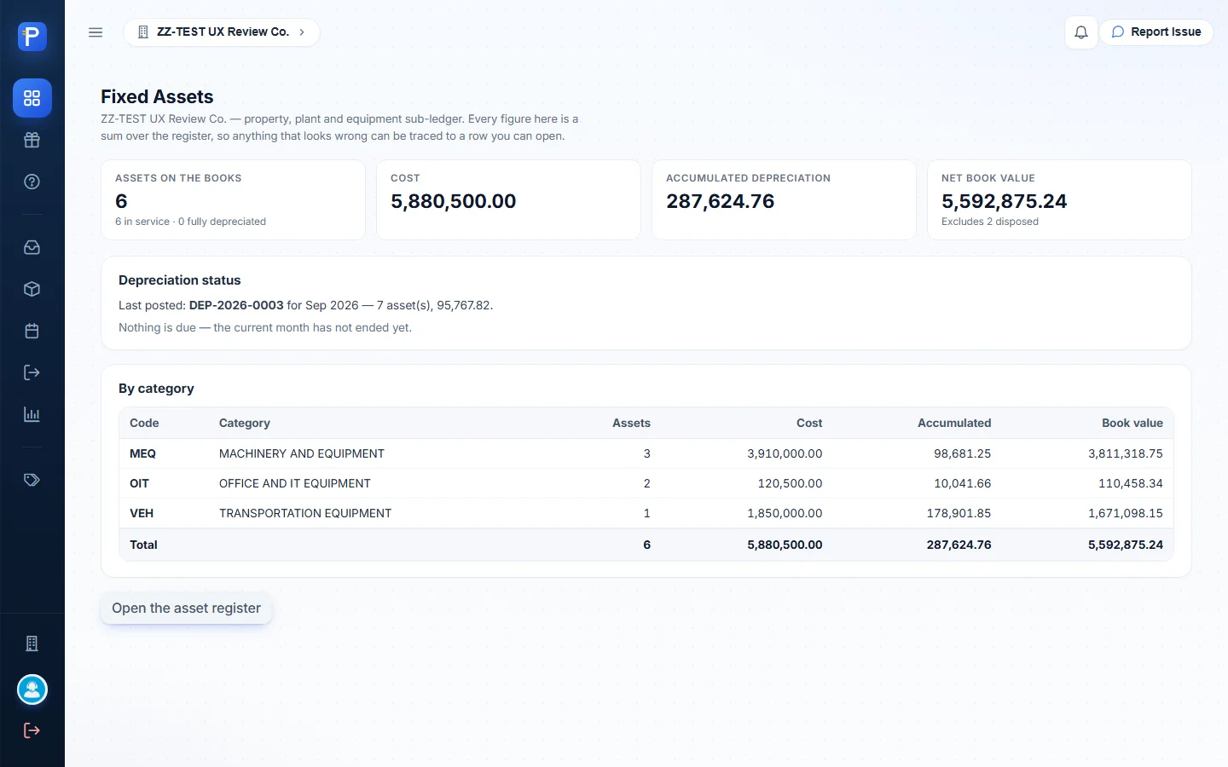1228x767 pixels.
Task: Click the Net Book Value card figure 5,592,875.24
Action: [1005, 201]
